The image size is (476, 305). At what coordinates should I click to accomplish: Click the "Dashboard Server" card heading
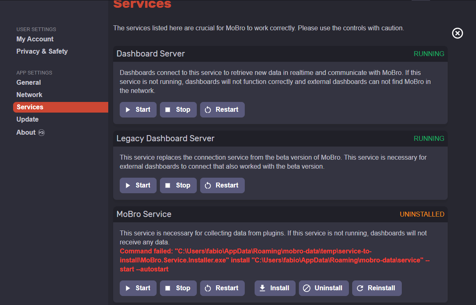click(x=150, y=54)
